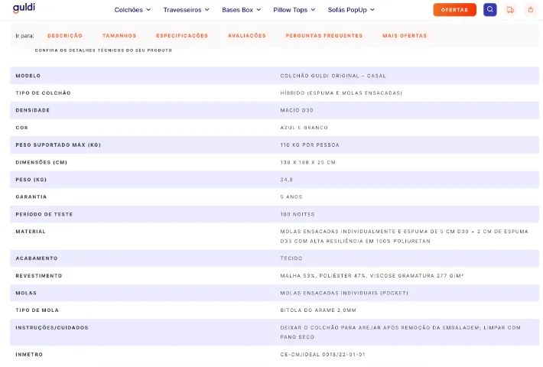Click the guldi logo
The width and height of the screenshot is (543, 367).
(x=24, y=8)
